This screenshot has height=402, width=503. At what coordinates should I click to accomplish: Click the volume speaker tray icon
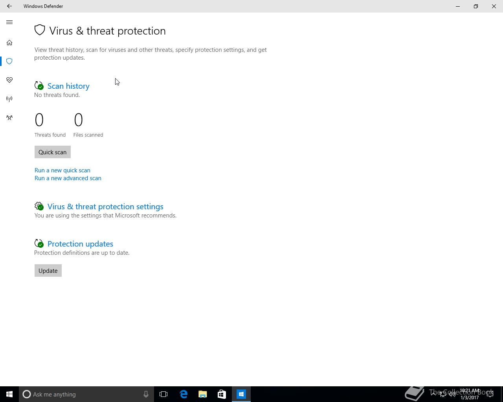tap(452, 394)
